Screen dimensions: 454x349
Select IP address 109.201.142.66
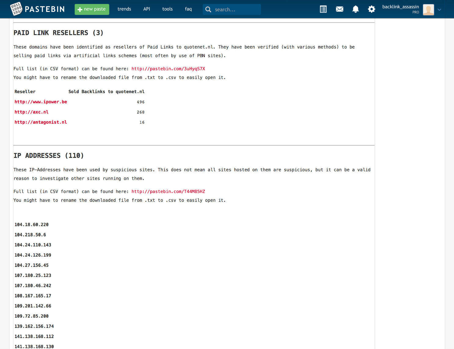33,306
